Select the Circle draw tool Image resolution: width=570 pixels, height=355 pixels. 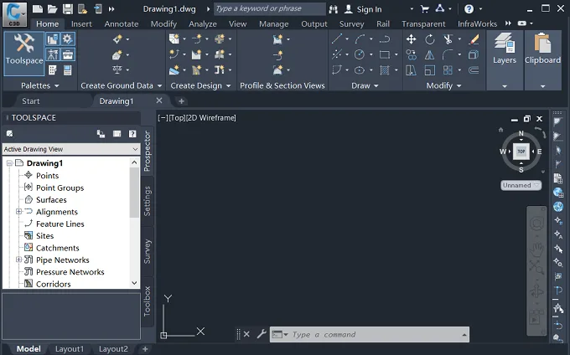pos(360,54)
